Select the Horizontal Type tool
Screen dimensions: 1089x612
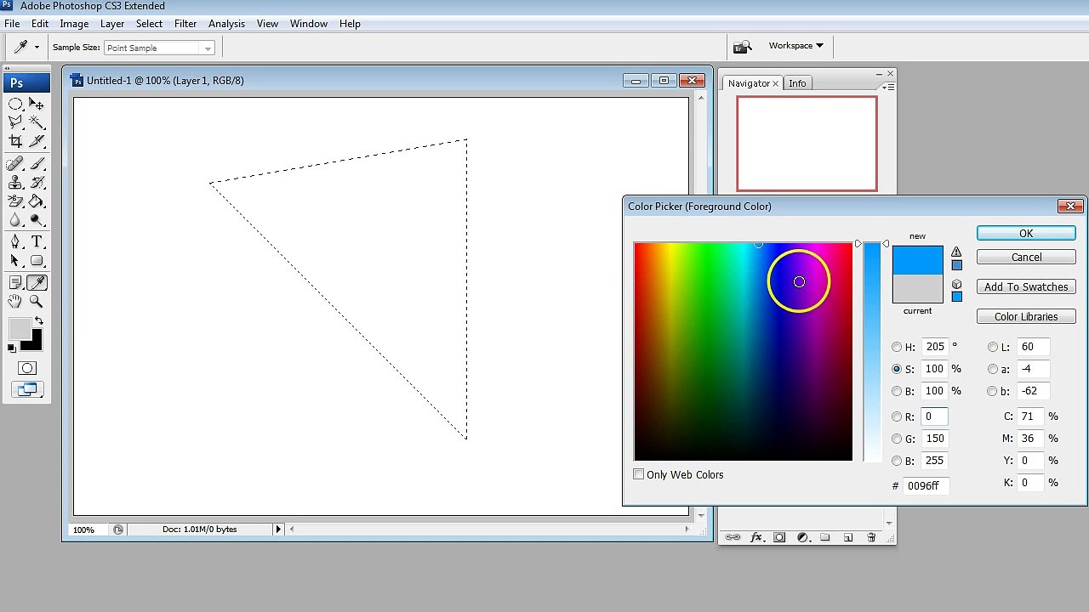click(x=37, y=242)
